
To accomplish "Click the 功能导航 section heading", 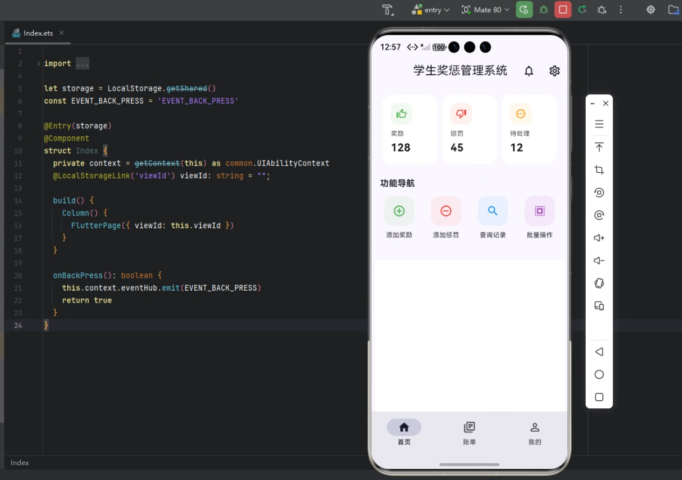I will point(397,183).
